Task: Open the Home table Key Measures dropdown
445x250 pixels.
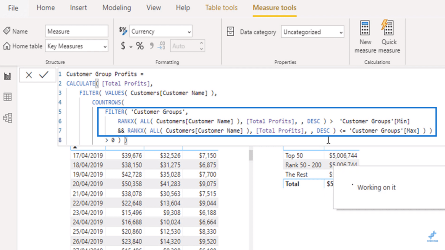Action: (76, 46)
